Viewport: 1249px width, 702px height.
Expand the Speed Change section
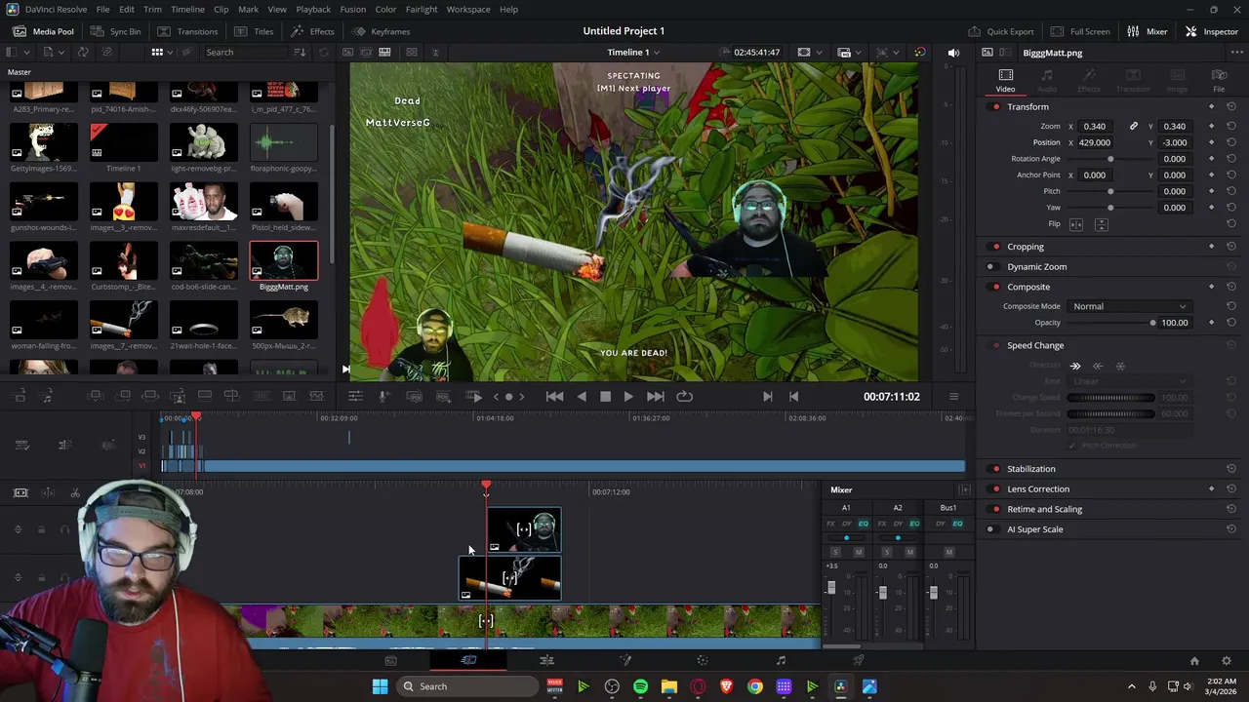click(1035, 345)
